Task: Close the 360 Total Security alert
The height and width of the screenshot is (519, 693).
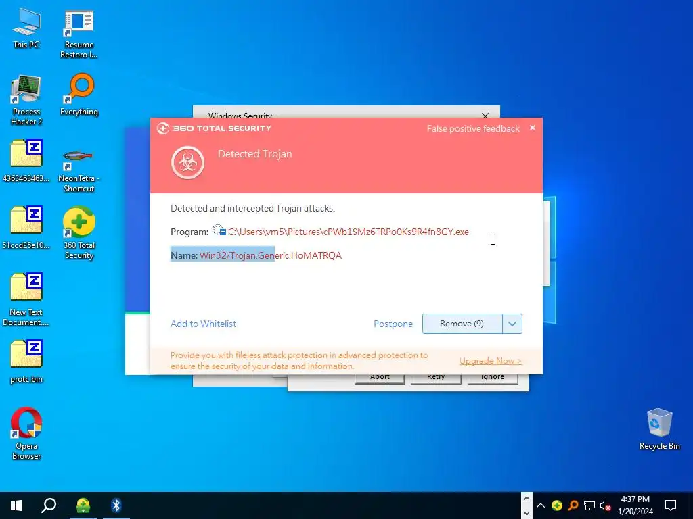Action: pyautogui.click(x=533, y=128)
